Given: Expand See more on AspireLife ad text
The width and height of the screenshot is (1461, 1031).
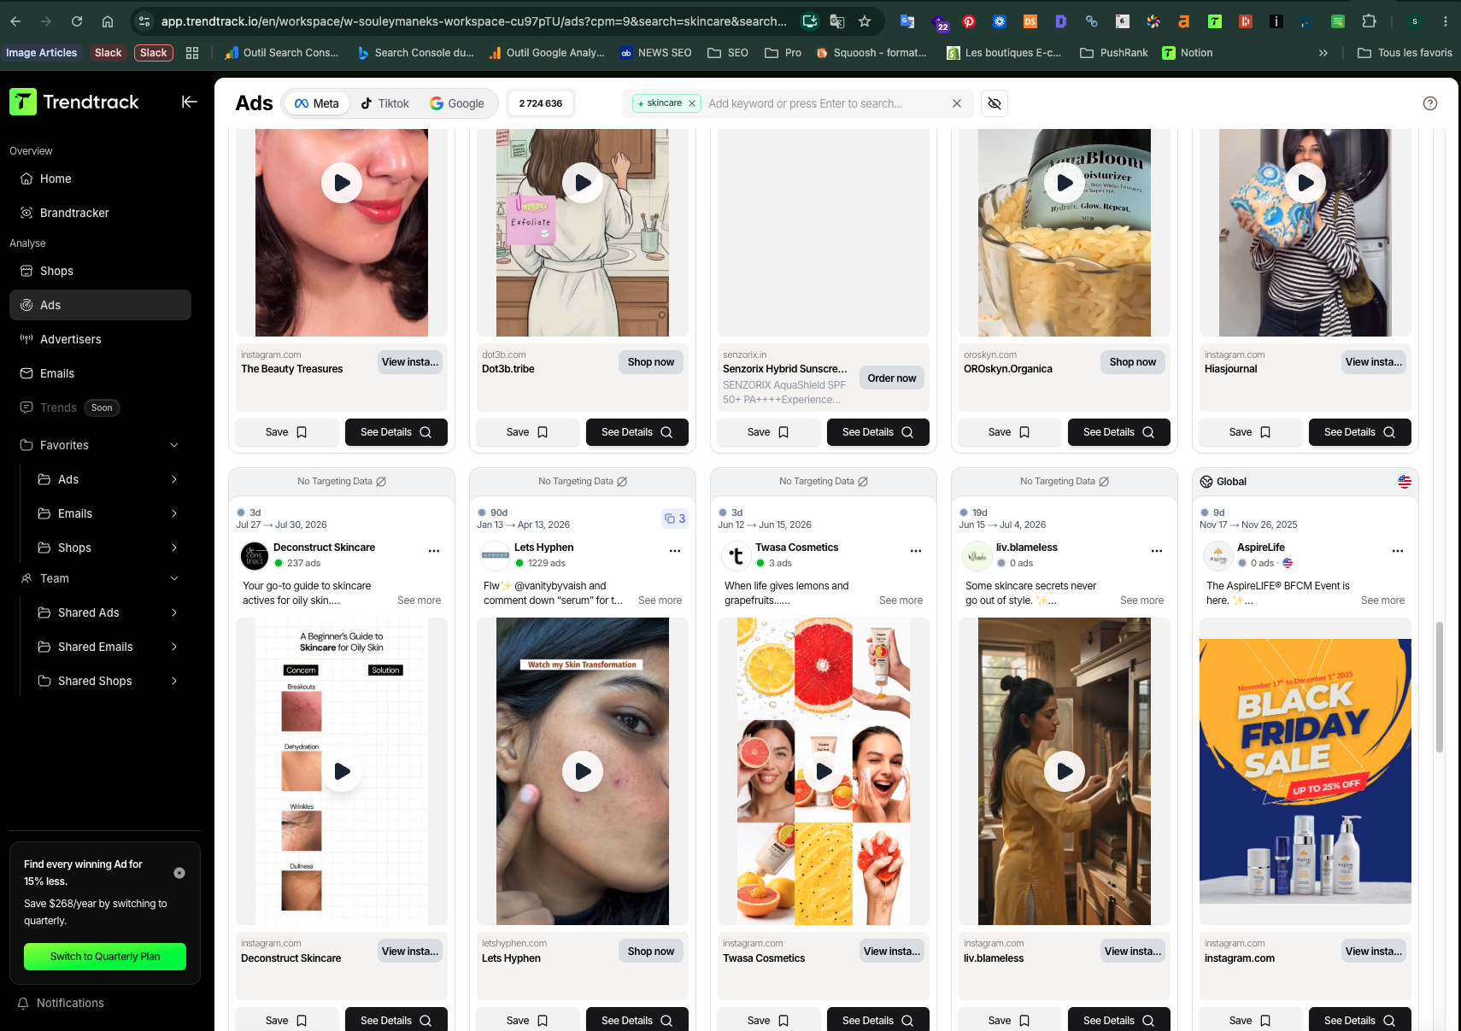Looking at the screenshot, I should tap(1382, 600).
